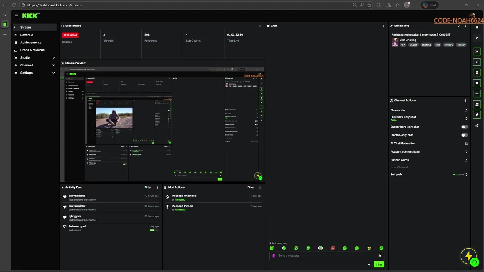Screen dimensions: 484x272
Task: Open the Chat panel kebab menu
Action: click(x=383, y=26)
